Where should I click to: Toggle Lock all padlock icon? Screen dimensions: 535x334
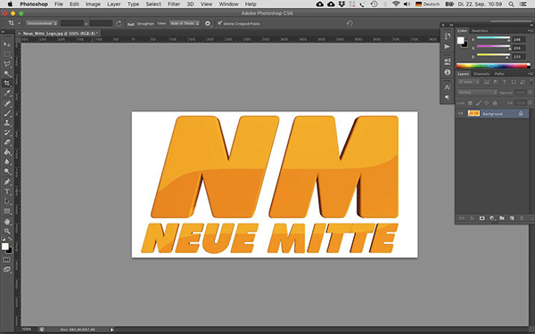pyautogui.click(x=495, y=102)
